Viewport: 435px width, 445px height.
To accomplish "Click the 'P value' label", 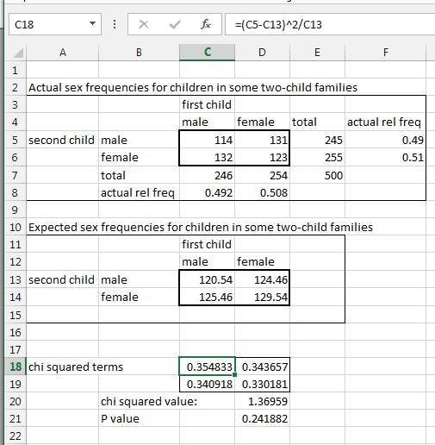I will pos(120,419).
